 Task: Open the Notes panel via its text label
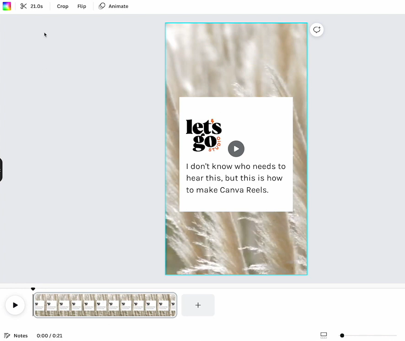point(21,335)
